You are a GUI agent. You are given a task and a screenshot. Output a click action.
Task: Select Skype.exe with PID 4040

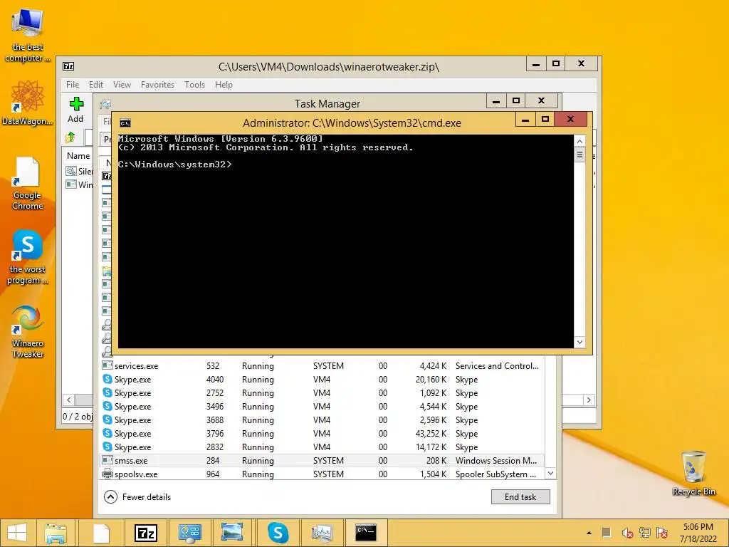click(321, 380)
